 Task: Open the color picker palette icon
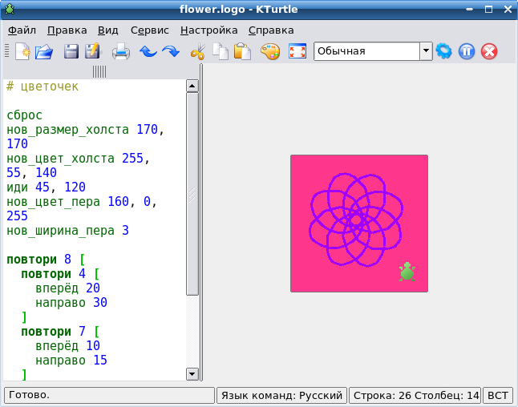coord(270,51)
